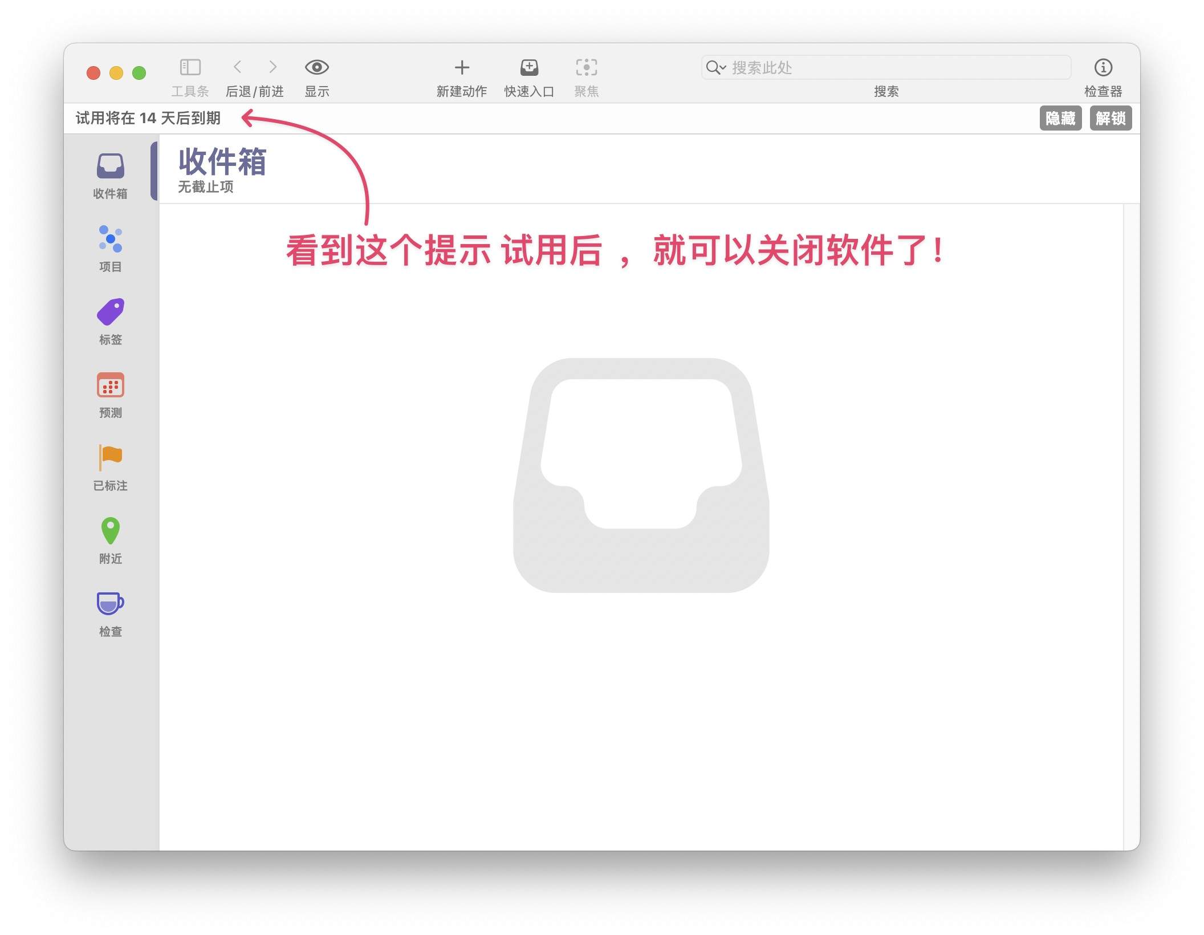Viewport: 1204px width, 935px height.
Task: Click inside the 搜索此处 search field
Action: click(x=855, y=68)
